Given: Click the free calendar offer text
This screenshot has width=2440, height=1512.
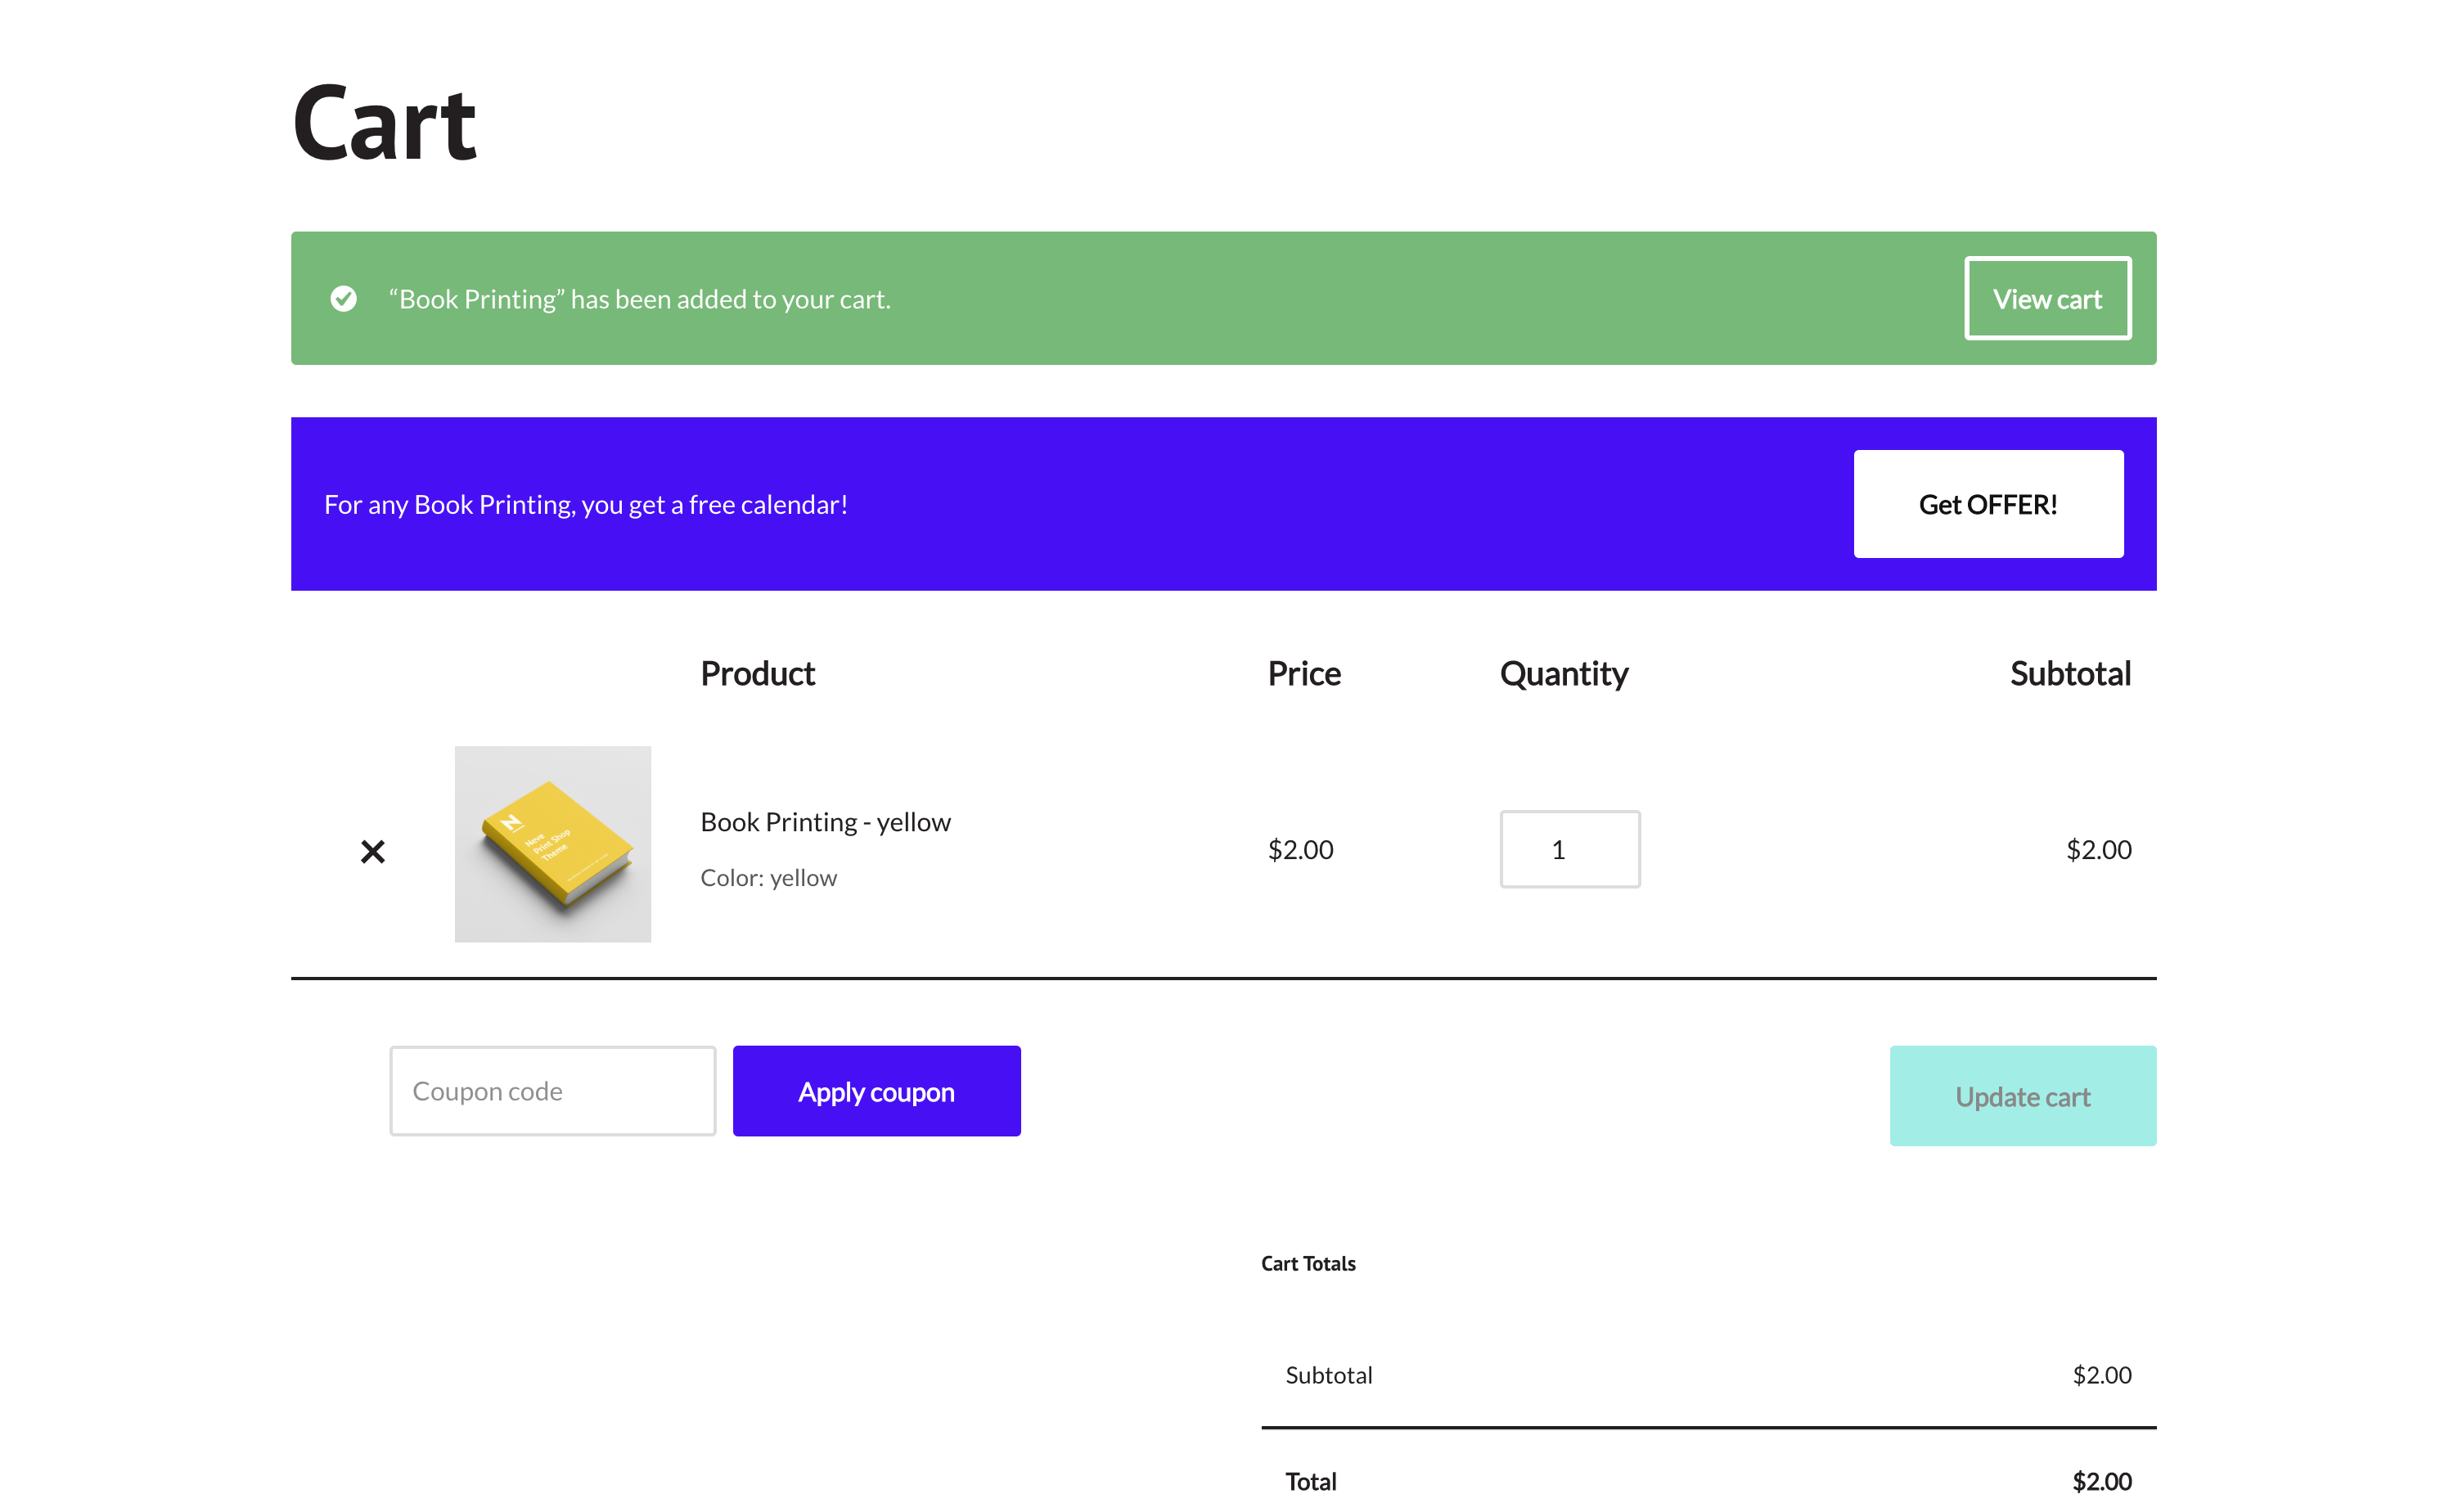Looking at the screenshot, I should pyautogui.click(x=585, y=505).
